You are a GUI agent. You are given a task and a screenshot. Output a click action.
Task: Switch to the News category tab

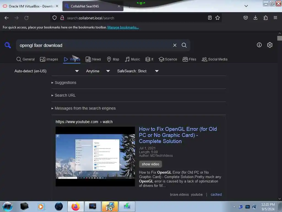click(93, 59)
